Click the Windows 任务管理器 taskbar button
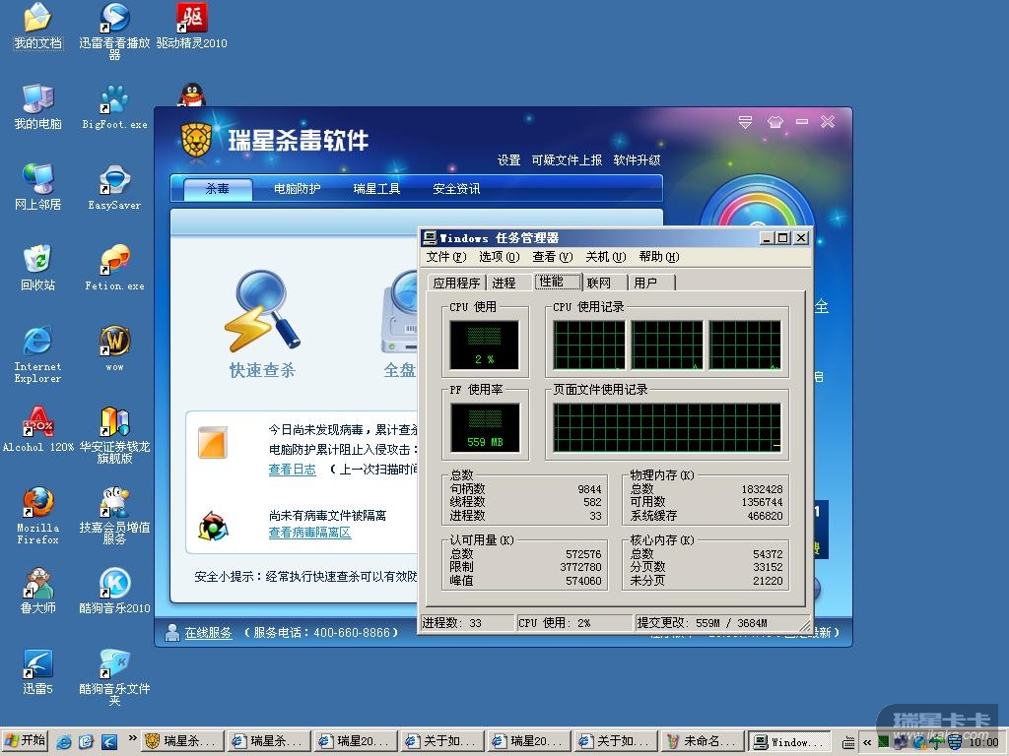This screenshot has height=756, width=1009. tap(789, 741)
